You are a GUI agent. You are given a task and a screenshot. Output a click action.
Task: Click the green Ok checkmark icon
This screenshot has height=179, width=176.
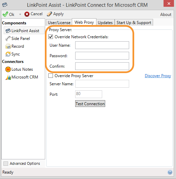pos(5,14)
